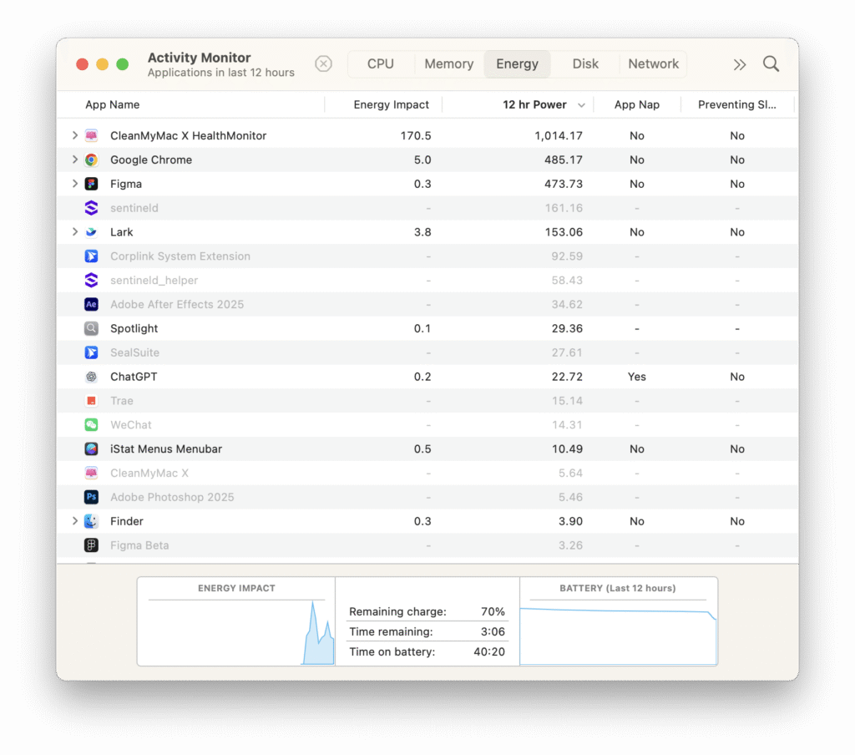855x755 pixels.
Task: Sort by App Nap column header
Action: pos(637,104)
